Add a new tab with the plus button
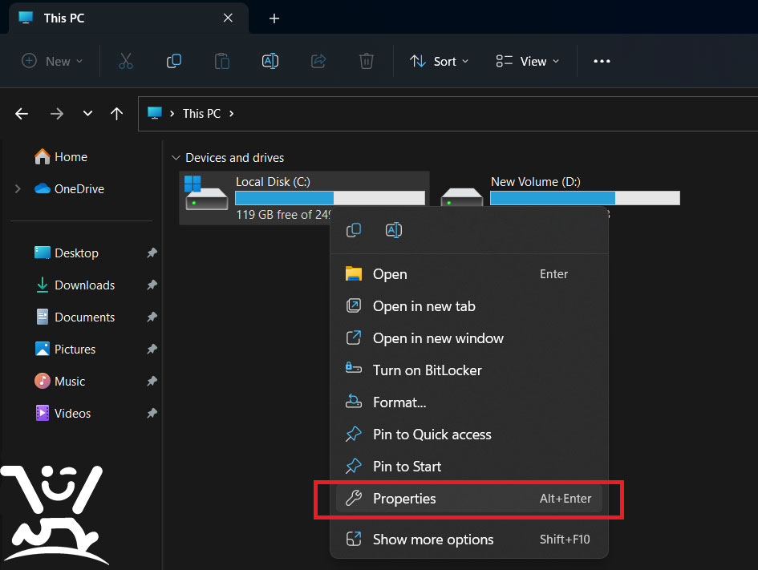The image size is (758, 570). tap(274, 18)
